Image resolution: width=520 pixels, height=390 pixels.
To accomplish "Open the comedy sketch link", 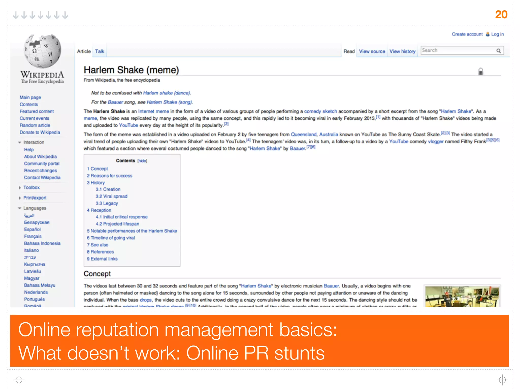I will (x=321, y=111).
